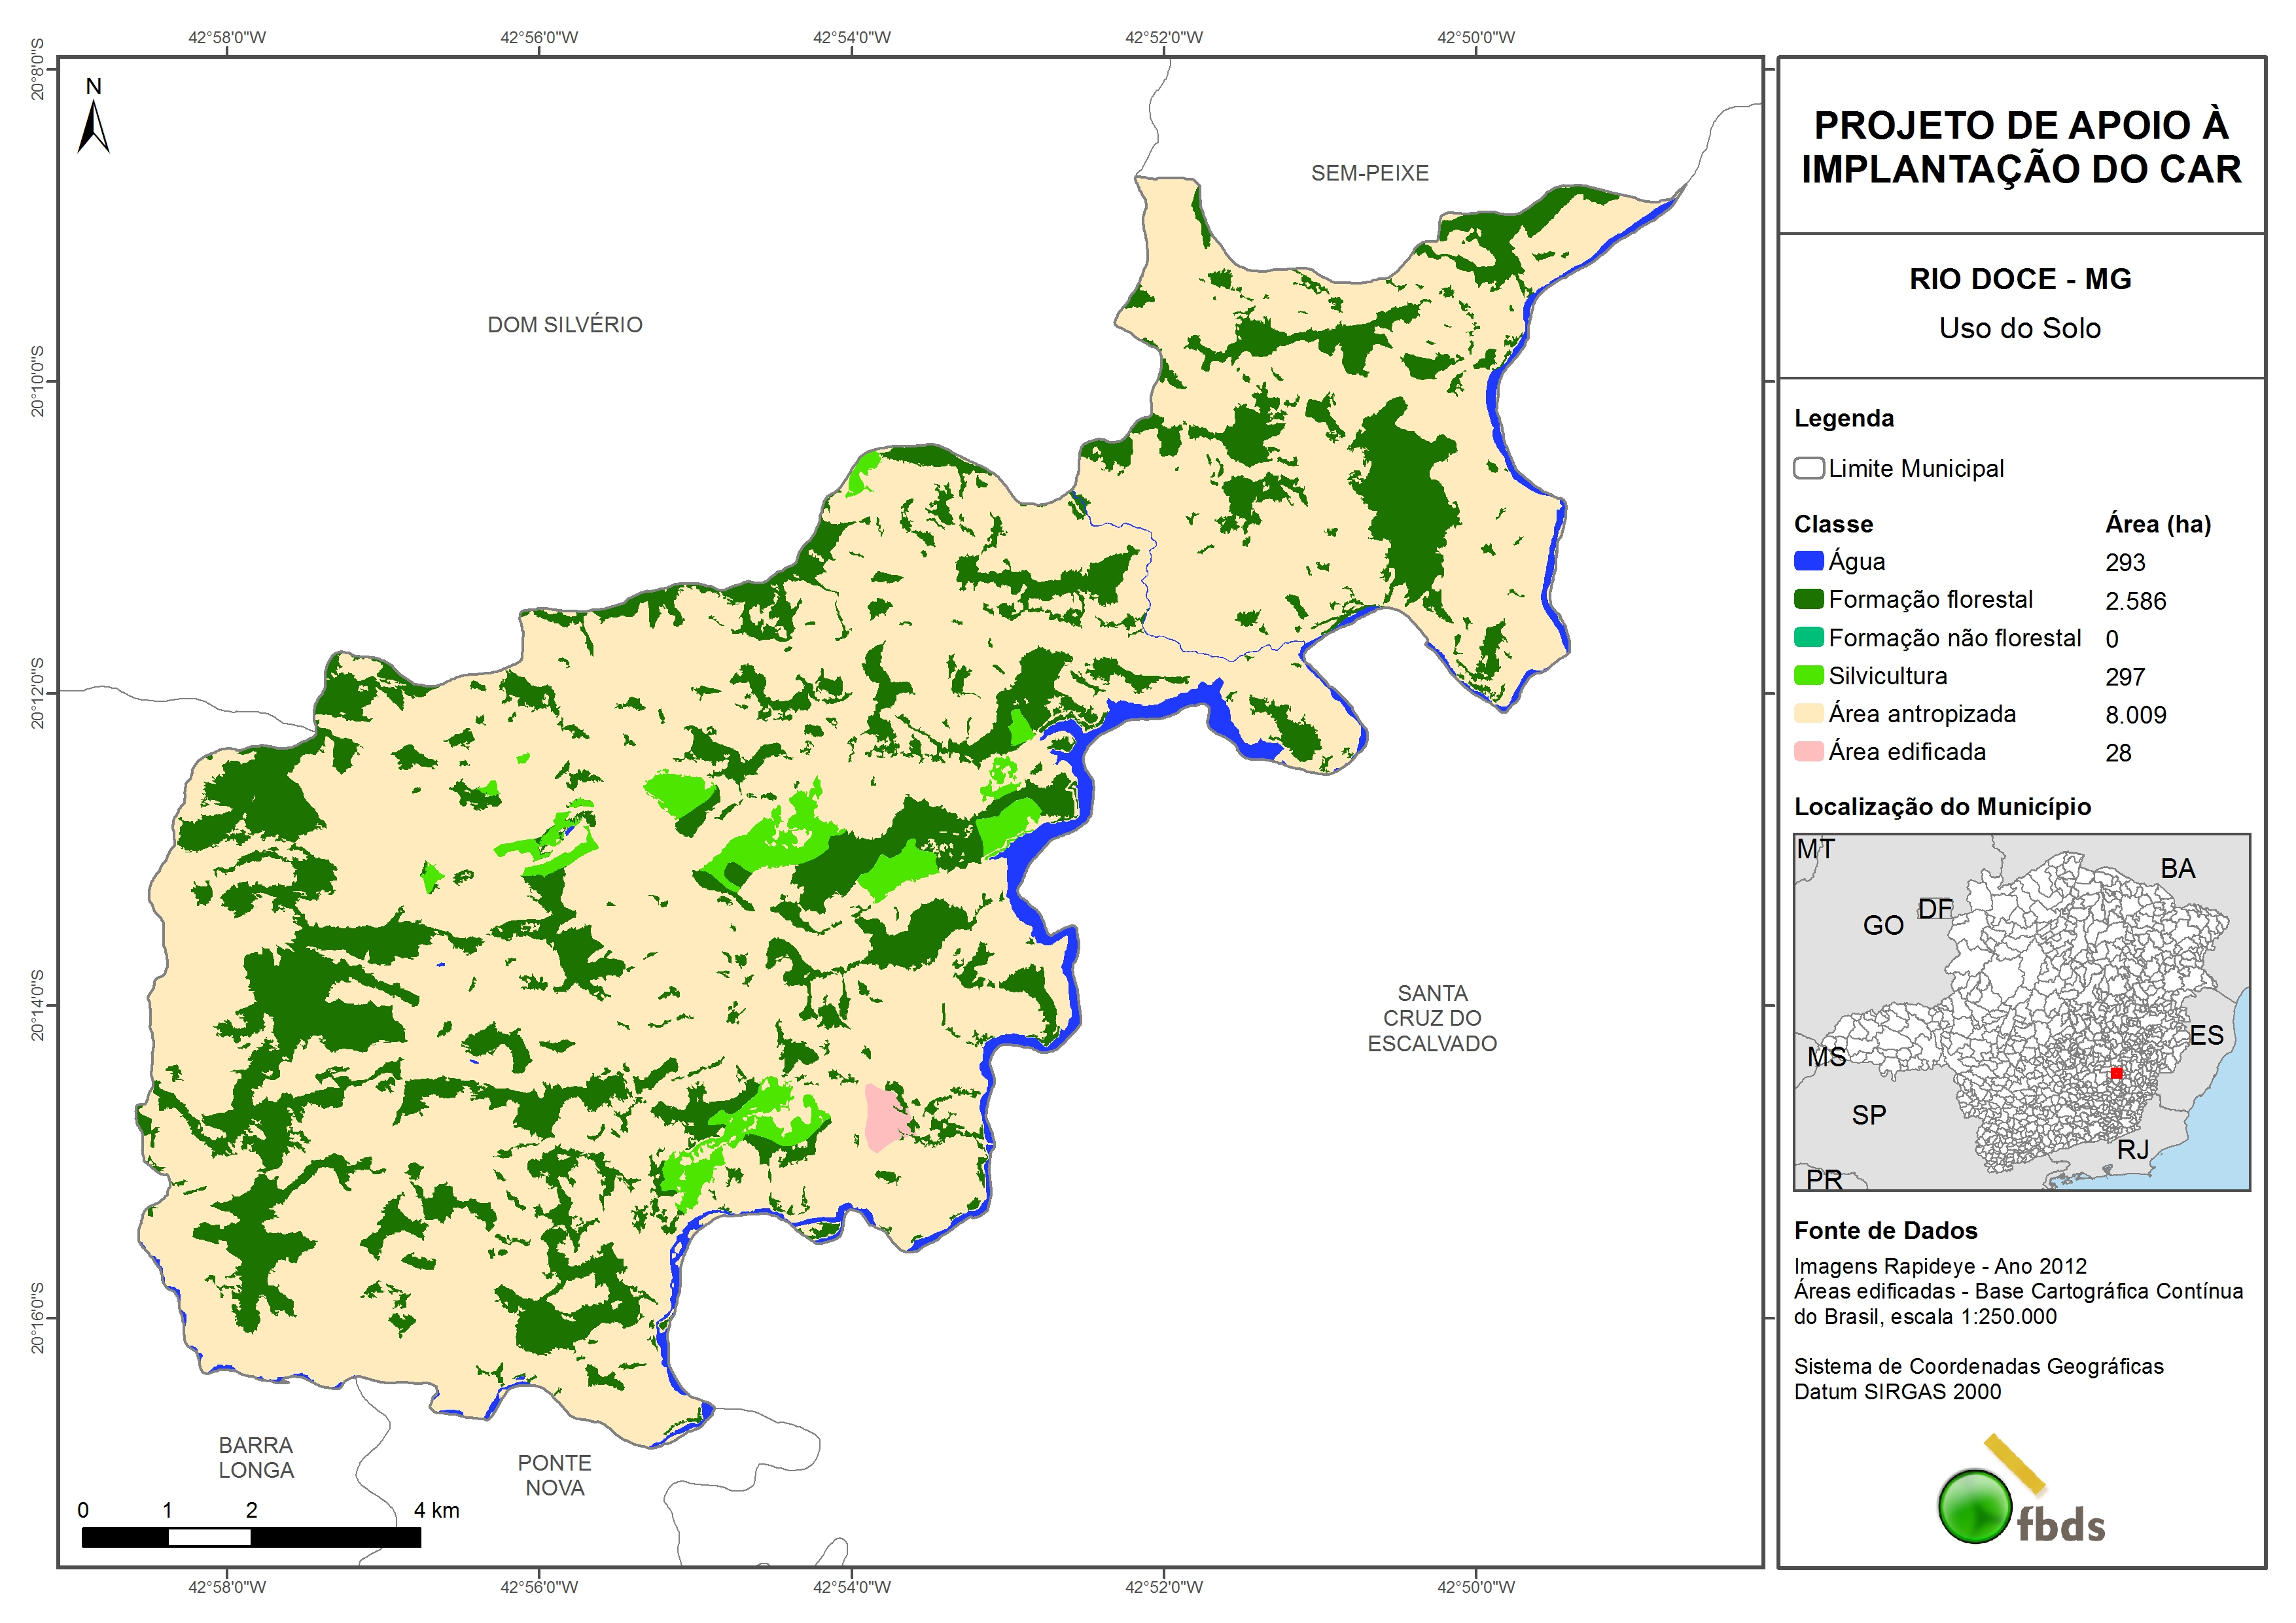Click the red municipality marker on inset map
Image resolution: width=2296 pixels, height=1623 pixels.
click(2116, 1073)
